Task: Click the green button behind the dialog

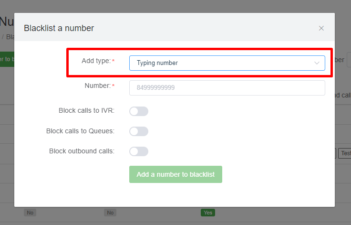Action: [7, 59]
